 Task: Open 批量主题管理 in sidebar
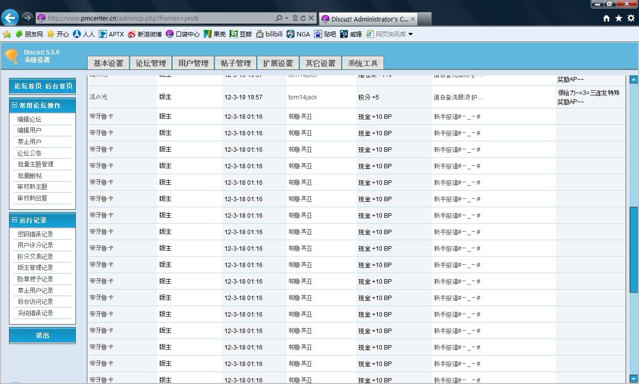coord(35,164)
